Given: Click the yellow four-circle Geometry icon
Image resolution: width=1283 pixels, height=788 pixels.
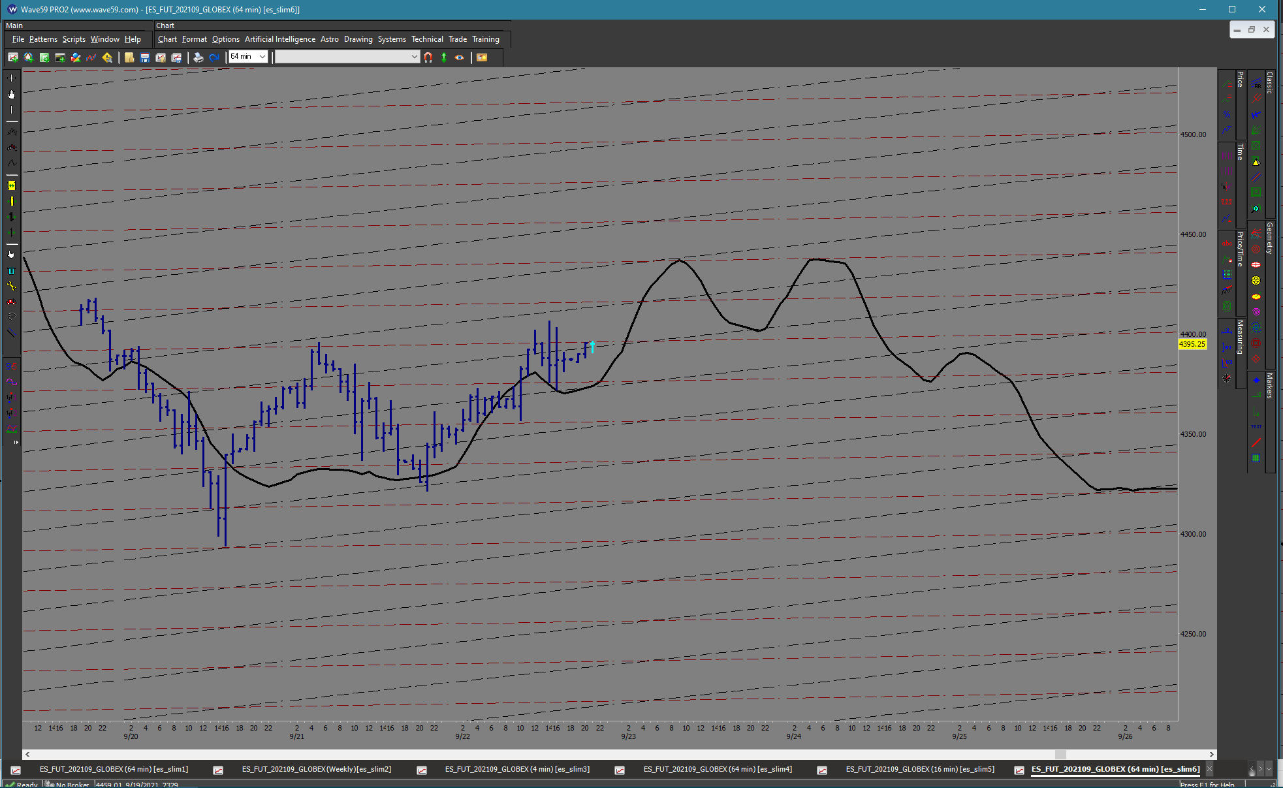Looking at the screenshot, I should pos(1256,281).
